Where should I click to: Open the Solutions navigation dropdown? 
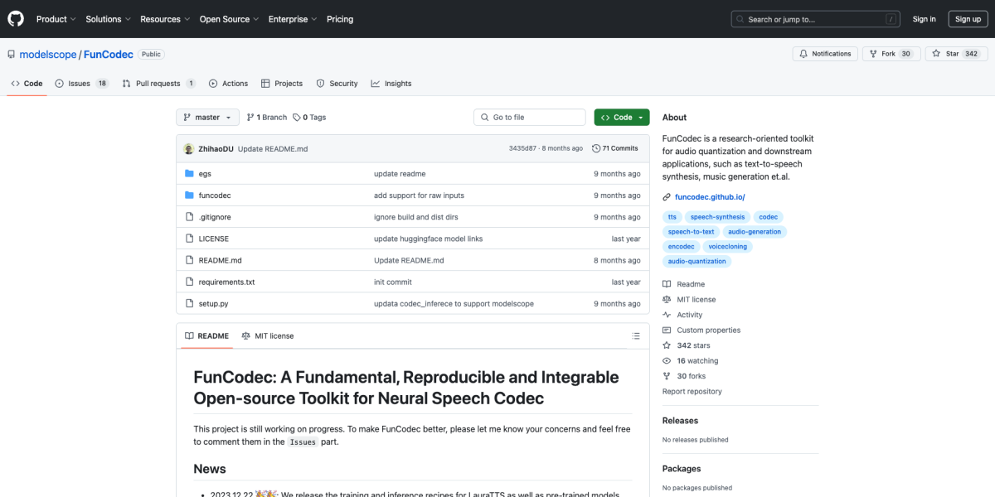click(108, 19)
